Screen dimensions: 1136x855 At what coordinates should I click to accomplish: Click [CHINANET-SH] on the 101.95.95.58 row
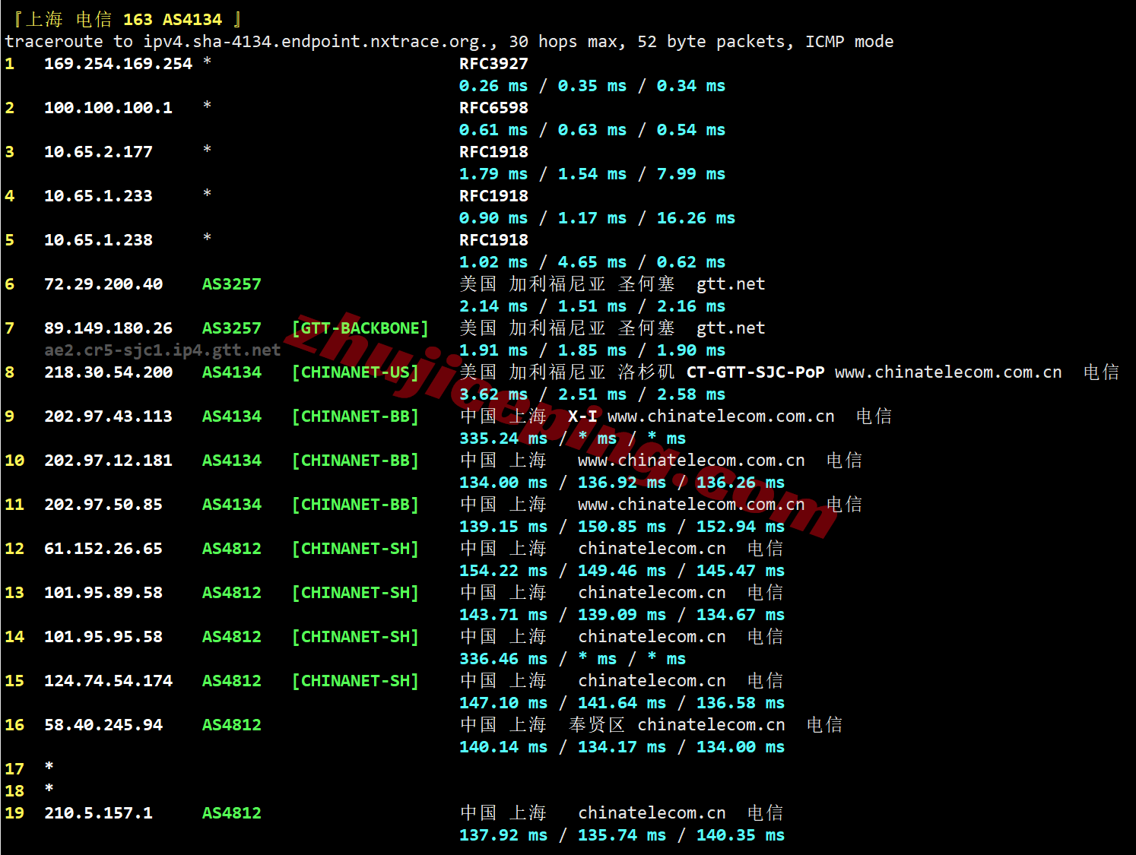click(355, 637)
